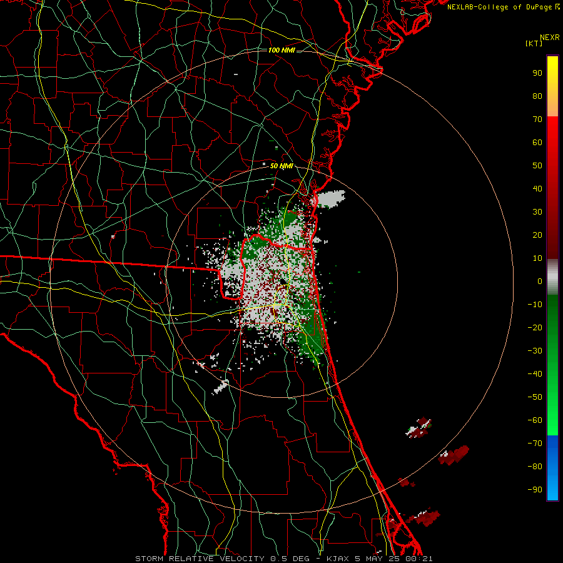563x563 pixels.
Task: Click the NEXR label above the color scale
Action: tap(549, 38)
